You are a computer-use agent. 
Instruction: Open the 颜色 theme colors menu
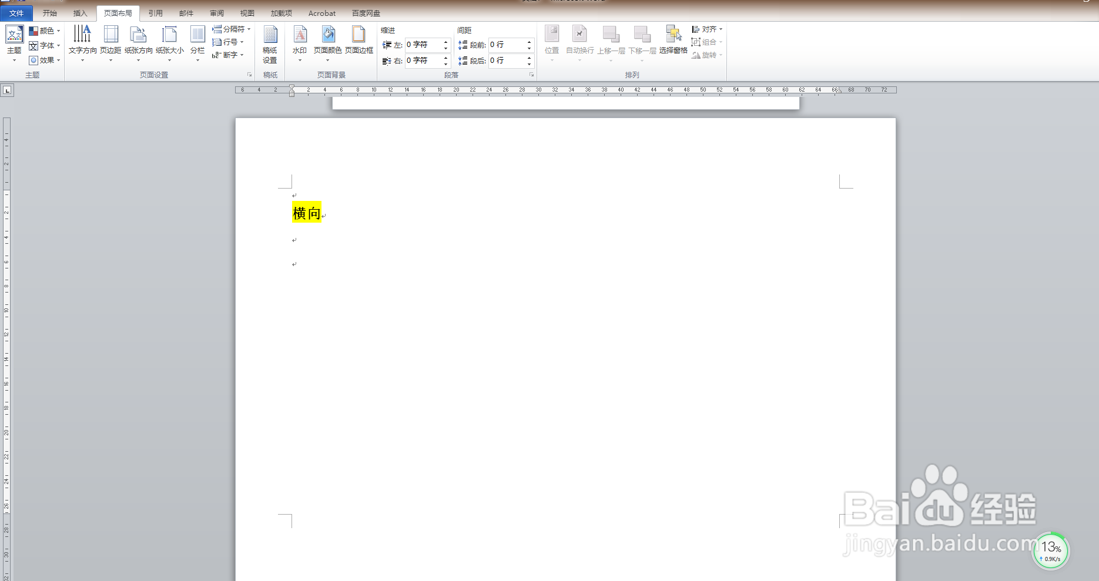(x=45, y=31)
